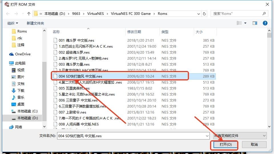Open help with question mark icon
The width and height of the screenshot is (274, 154).
click(265, 23)
